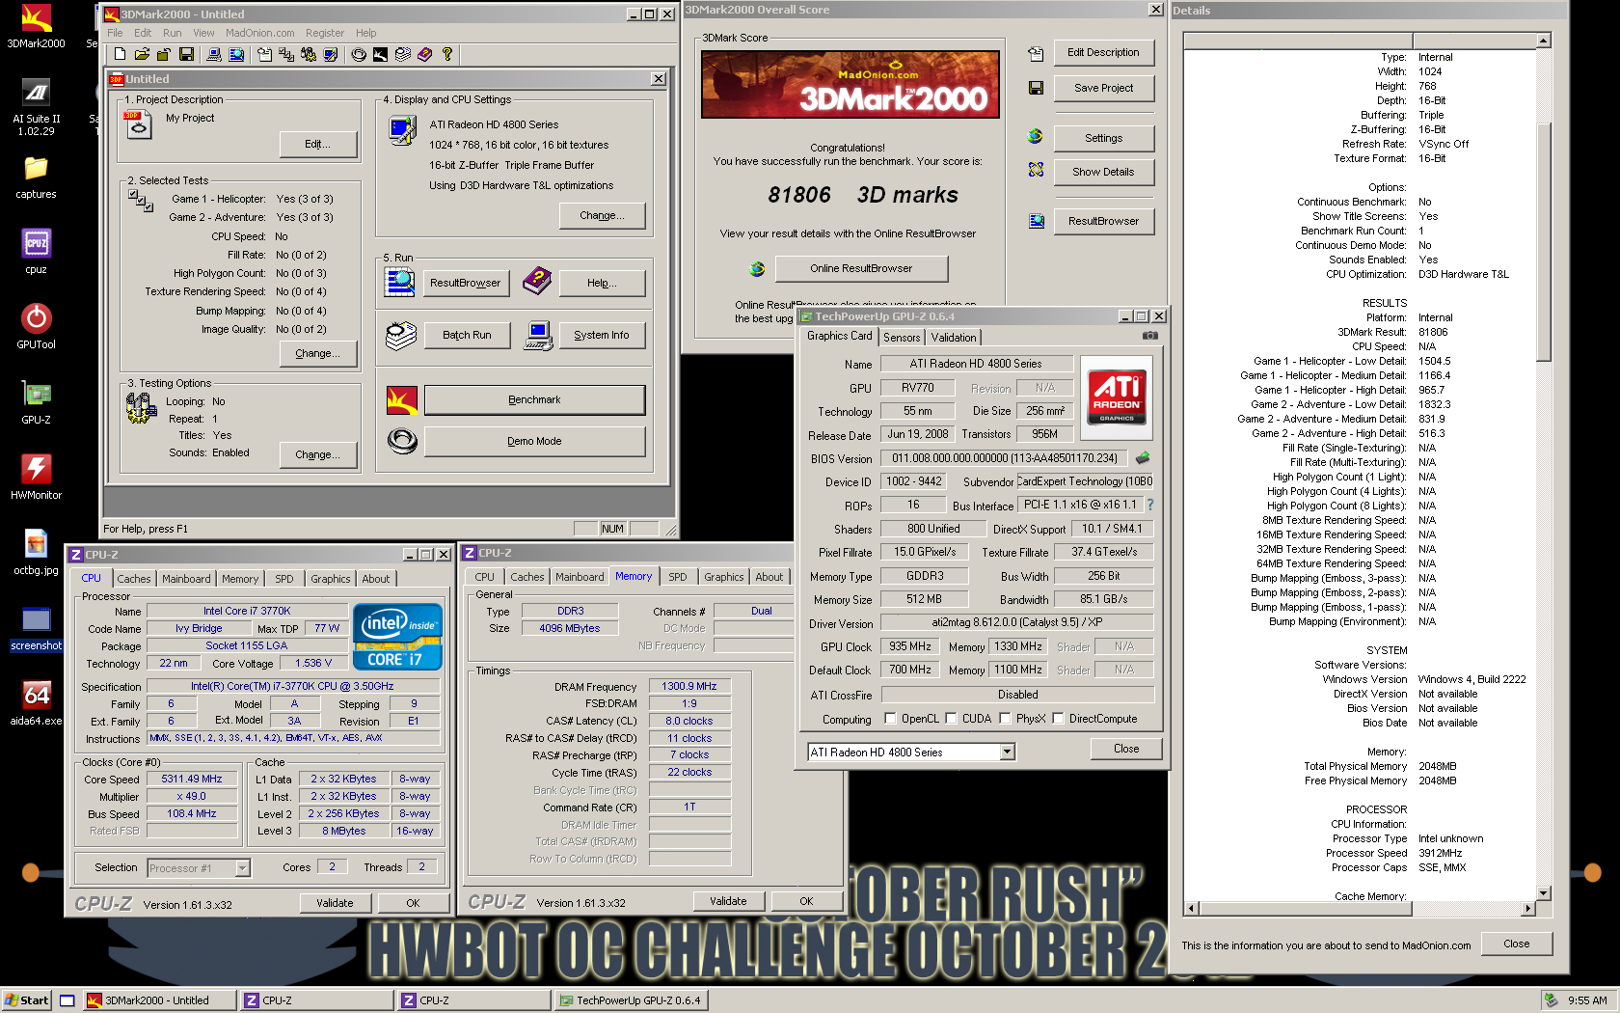Click the Show Details button
Screen dimensions: 1620x1013
(1103, 172)
